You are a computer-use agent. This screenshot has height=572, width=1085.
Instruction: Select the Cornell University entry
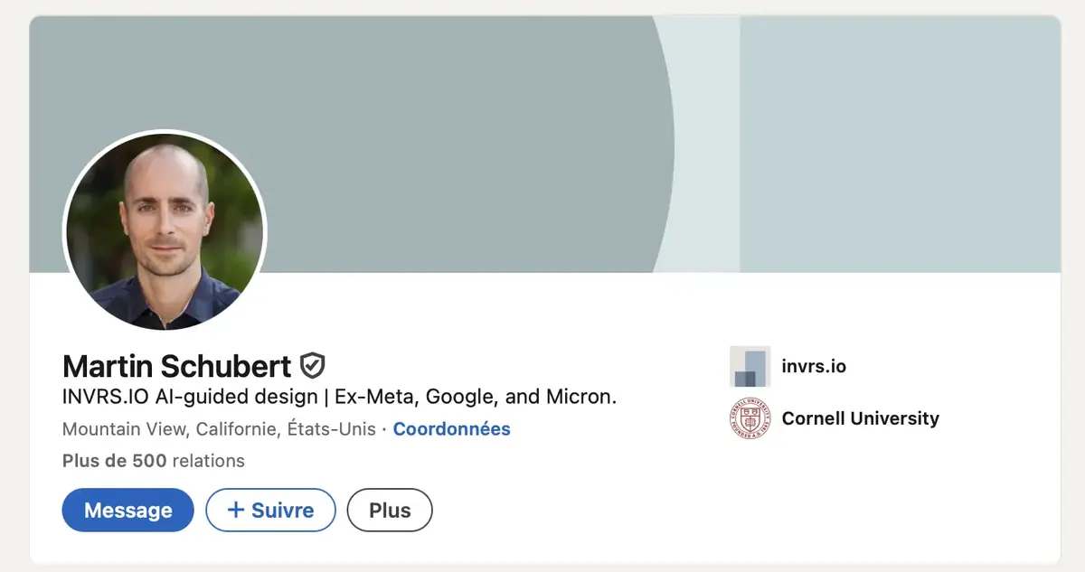(861, 418)
